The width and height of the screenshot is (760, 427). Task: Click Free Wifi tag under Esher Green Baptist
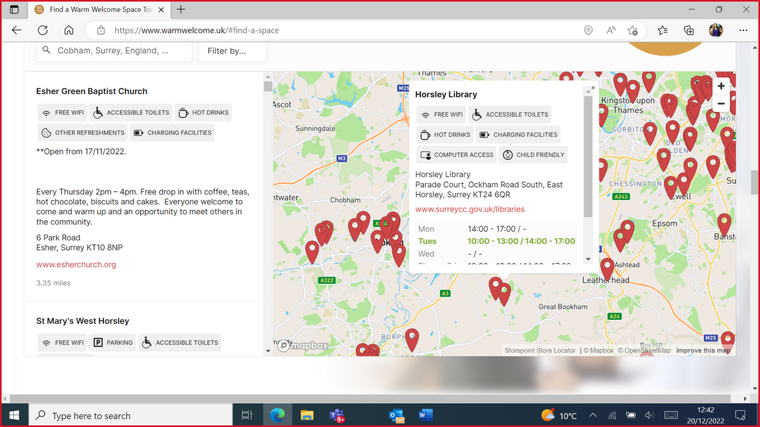[x=62, y=113]
